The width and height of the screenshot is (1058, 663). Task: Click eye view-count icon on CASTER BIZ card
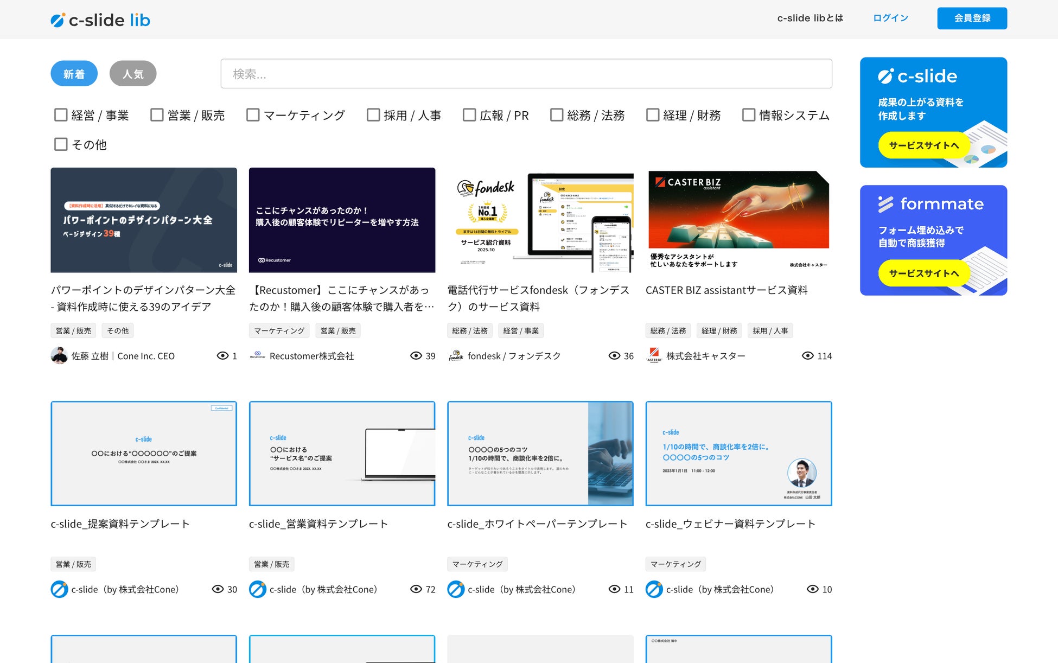click(x=807, y=356)
